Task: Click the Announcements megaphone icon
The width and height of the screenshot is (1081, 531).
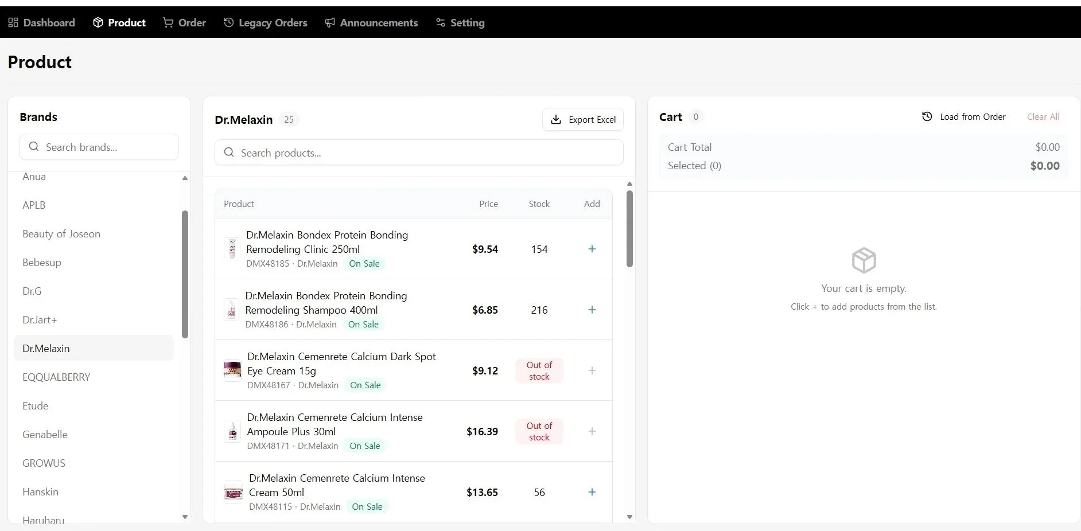Action: coord(330,23)
